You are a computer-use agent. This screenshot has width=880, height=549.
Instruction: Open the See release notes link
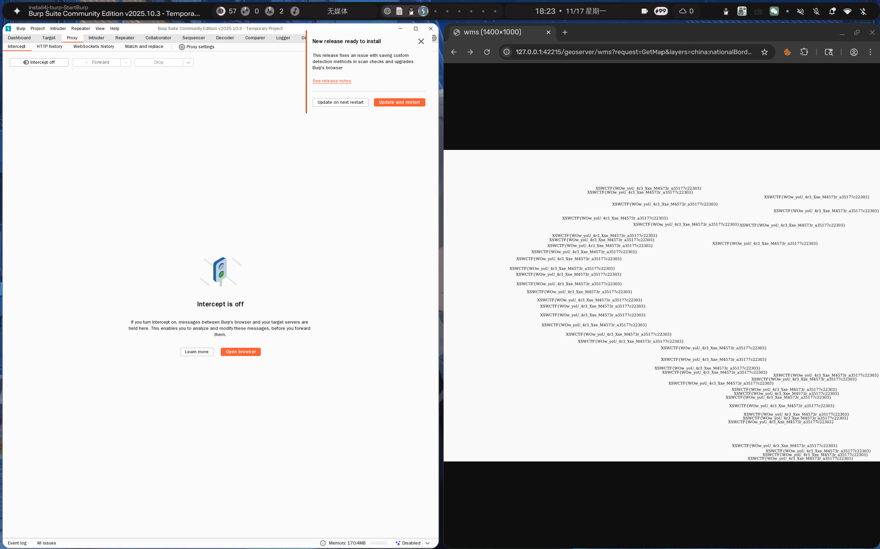tap(332, 81)
